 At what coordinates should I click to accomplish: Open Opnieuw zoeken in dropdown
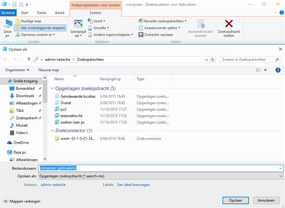tap(35, 35)
